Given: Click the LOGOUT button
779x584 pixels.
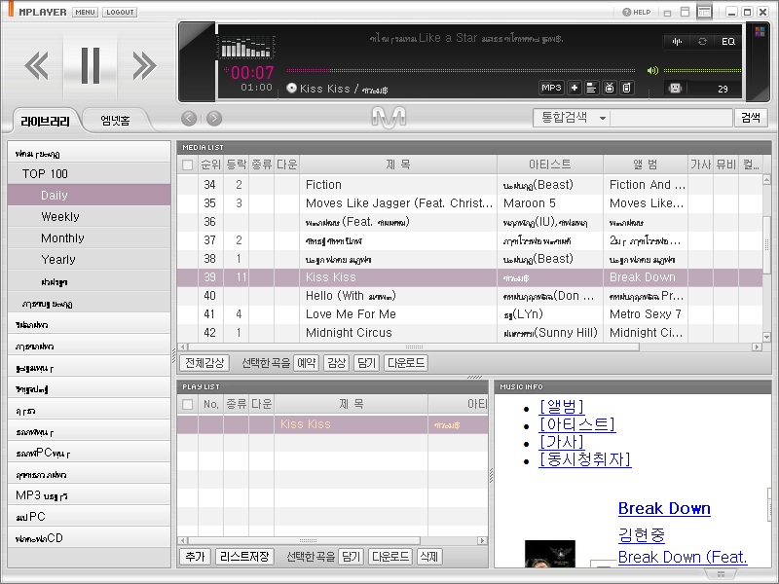Looking at the screenshot, I should pyautogui.click(x=120, y=12).
